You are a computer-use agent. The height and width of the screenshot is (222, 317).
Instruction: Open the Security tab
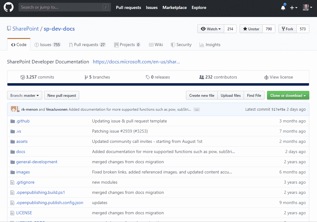click(181, 45)
